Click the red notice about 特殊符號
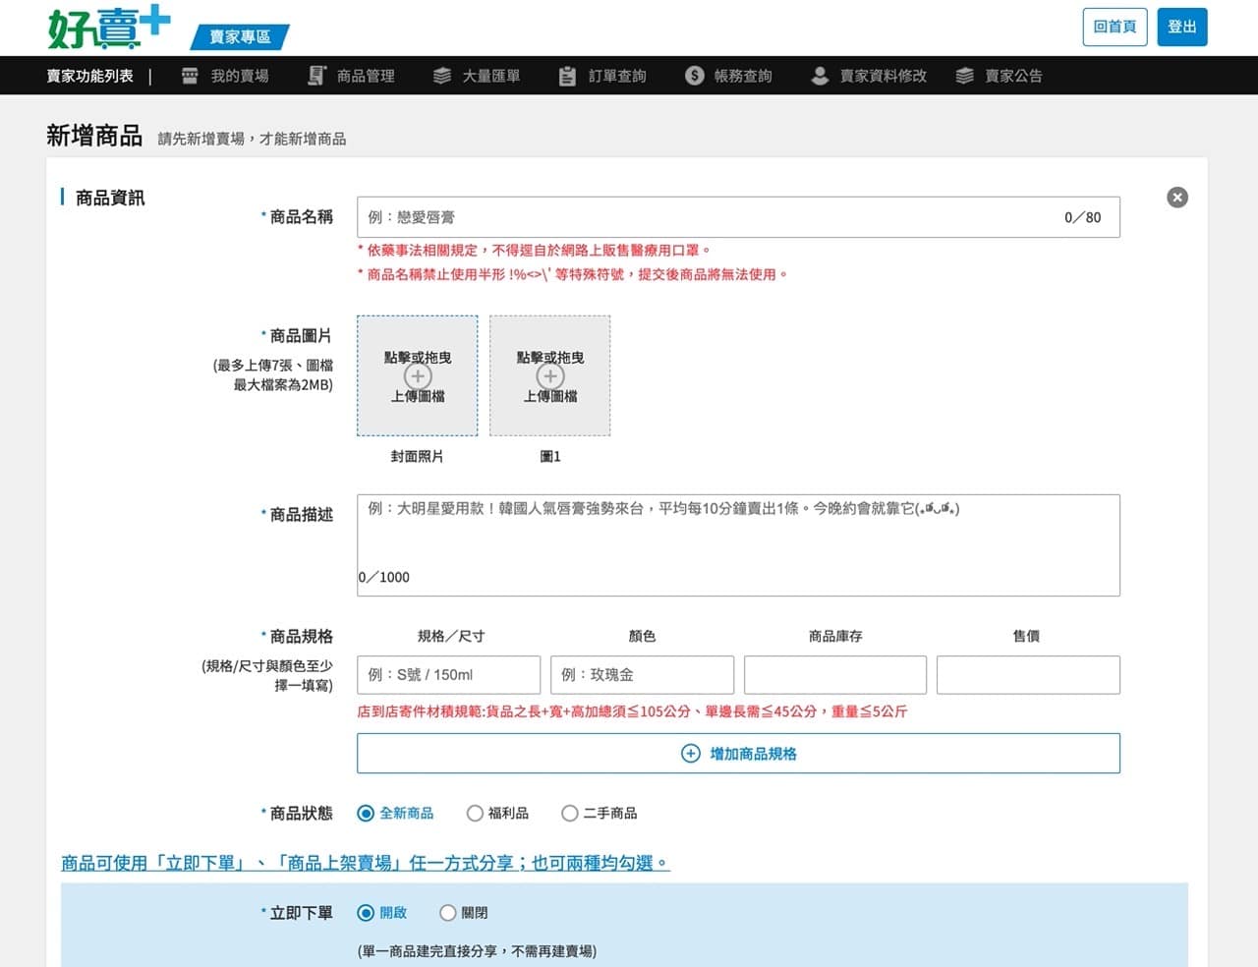 pos(573,274)
